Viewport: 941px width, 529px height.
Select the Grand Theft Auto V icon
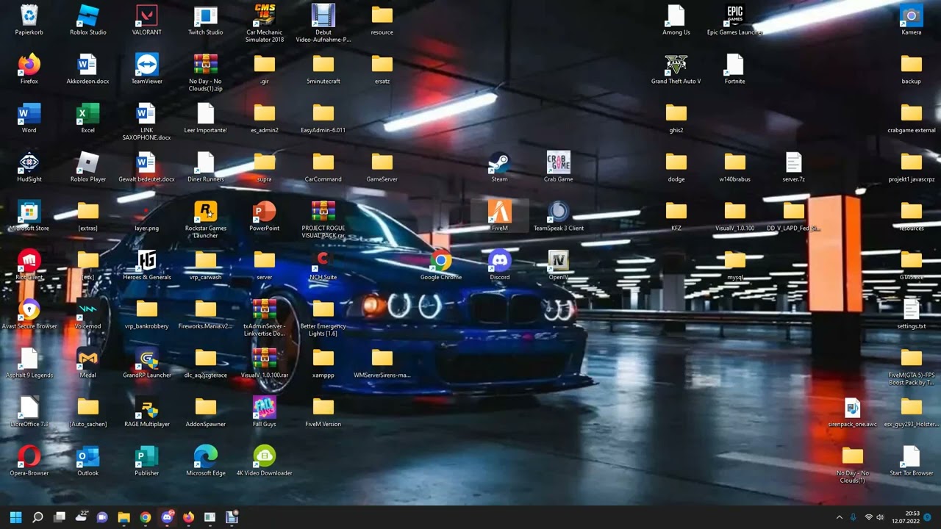pyautogui.click(x=676, y=69)
